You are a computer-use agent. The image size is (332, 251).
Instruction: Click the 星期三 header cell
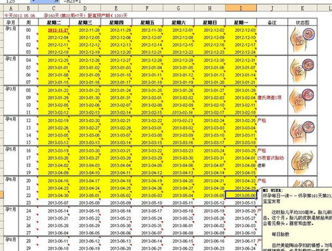point(85,23)
